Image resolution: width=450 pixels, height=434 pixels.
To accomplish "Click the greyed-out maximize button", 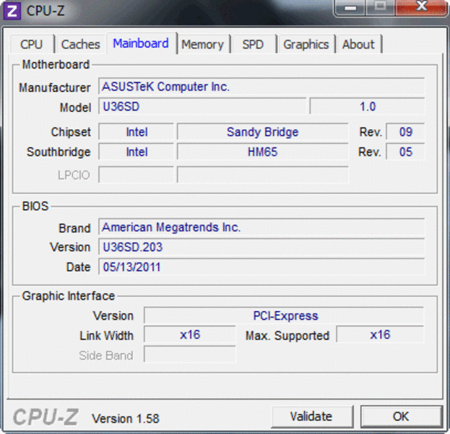I will [x=380, y=7].
